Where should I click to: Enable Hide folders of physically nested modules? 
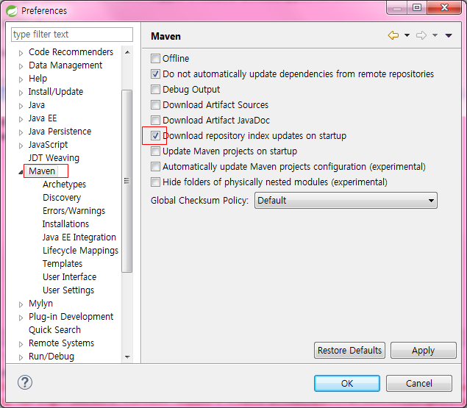[x=155, y=182]
